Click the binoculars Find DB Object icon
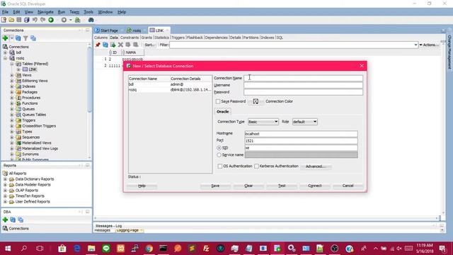 tap(91, 20)
